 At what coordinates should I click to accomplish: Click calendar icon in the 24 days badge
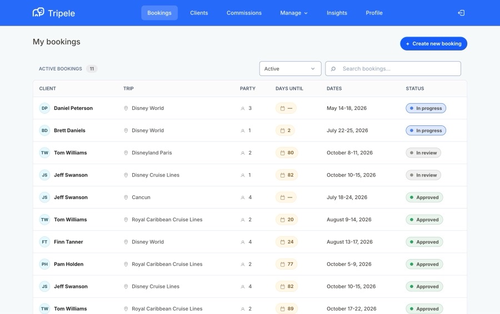point(282,242)
